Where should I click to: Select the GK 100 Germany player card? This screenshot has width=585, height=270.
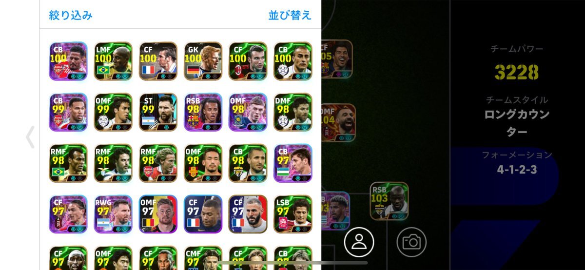click(203, 61)
